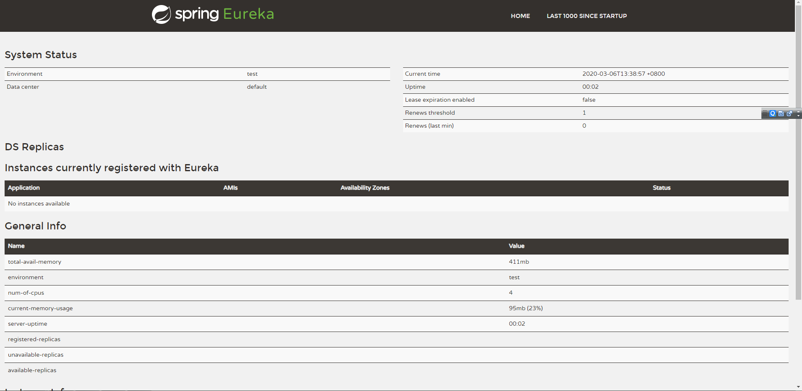Click the Spring Eureka leaf logo
This screenshot has height=391, width=802.
161,15
